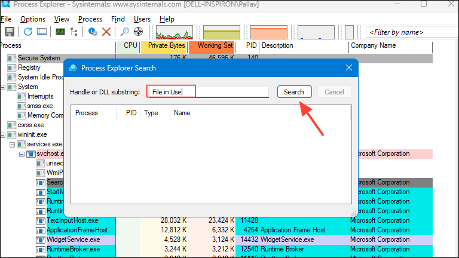This screenshot has width=459, height=258.
Task: Open System Information graph icon
Action: point(60,32)
